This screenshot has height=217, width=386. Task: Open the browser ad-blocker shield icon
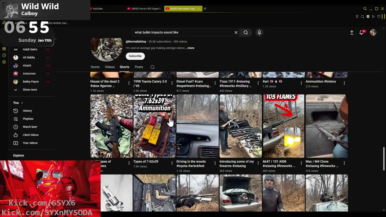[368, 17]
